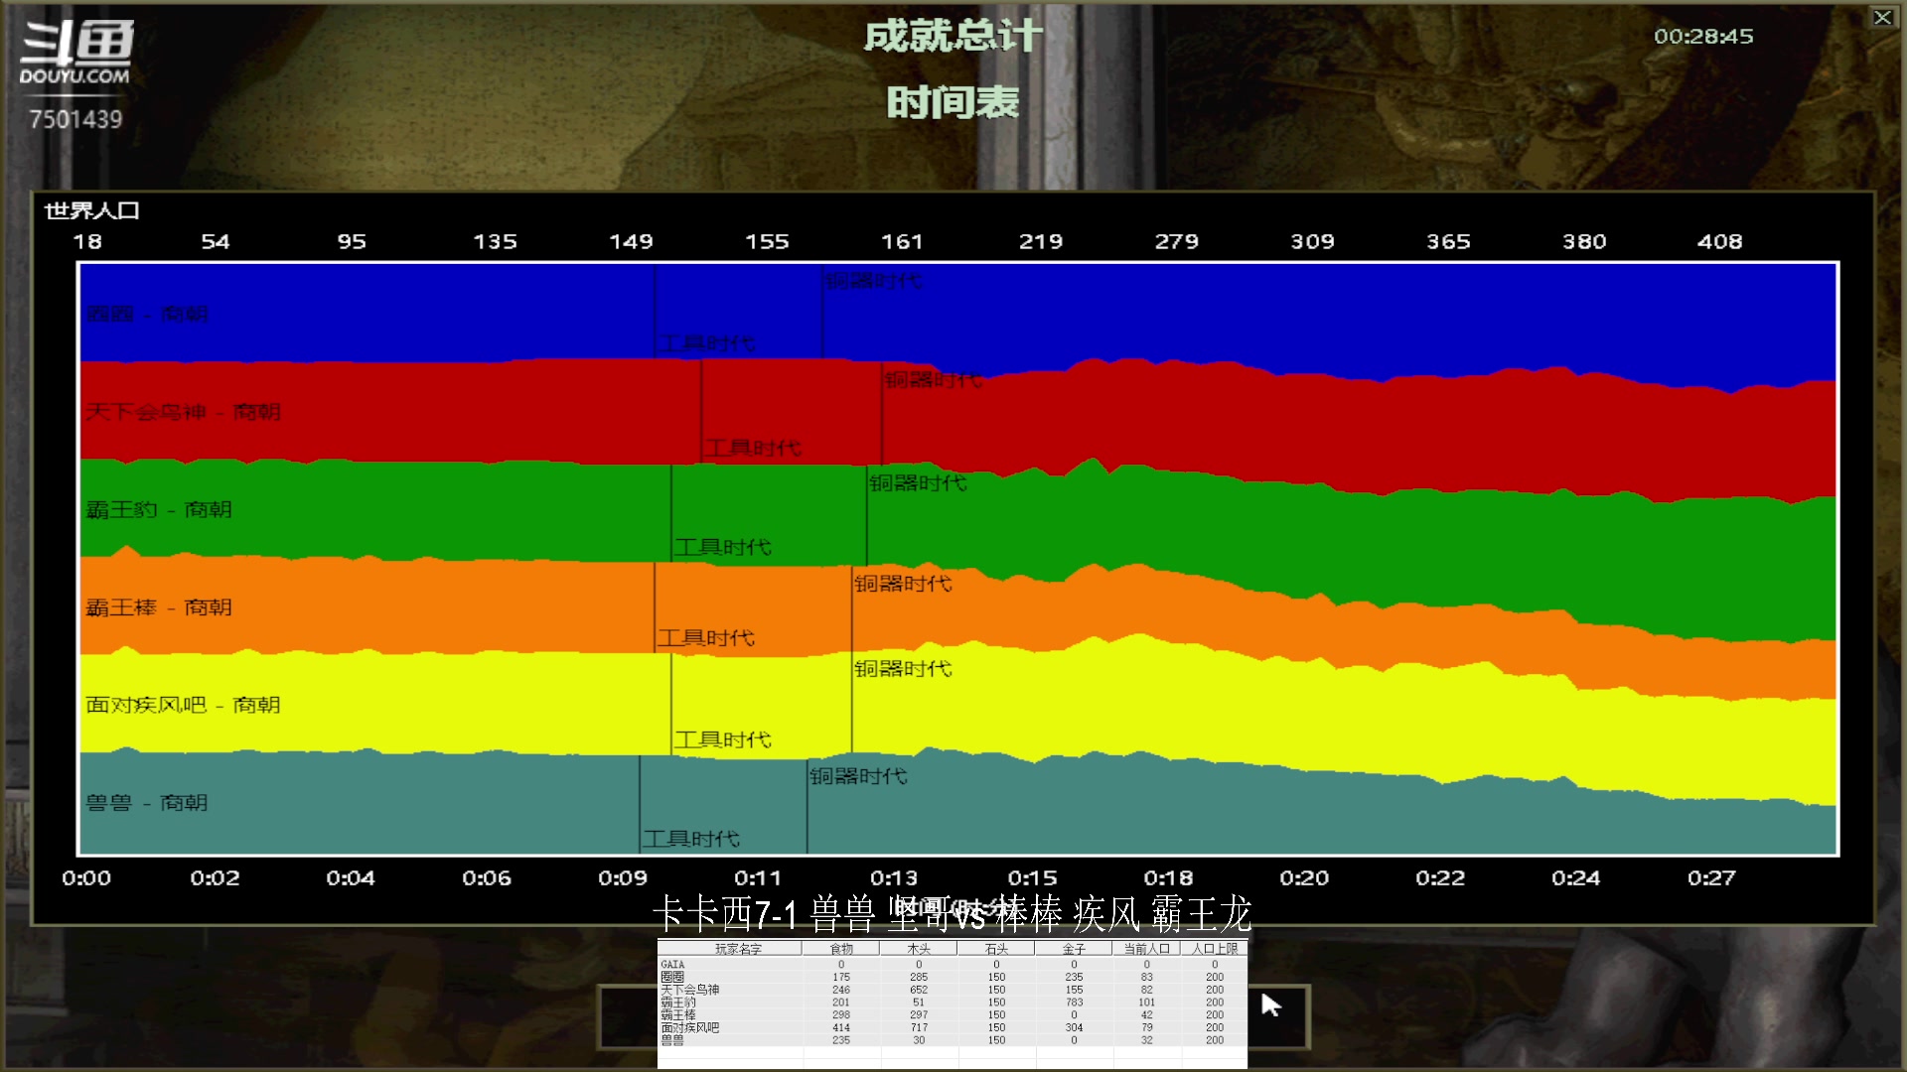Click world population value 95
Viewport: 1907px width, 1072px height.
(352, 241)
